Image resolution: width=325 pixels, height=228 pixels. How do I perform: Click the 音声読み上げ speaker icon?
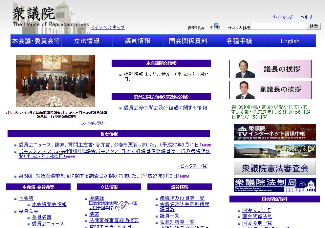pyautogui.click(x=217, y=27)
